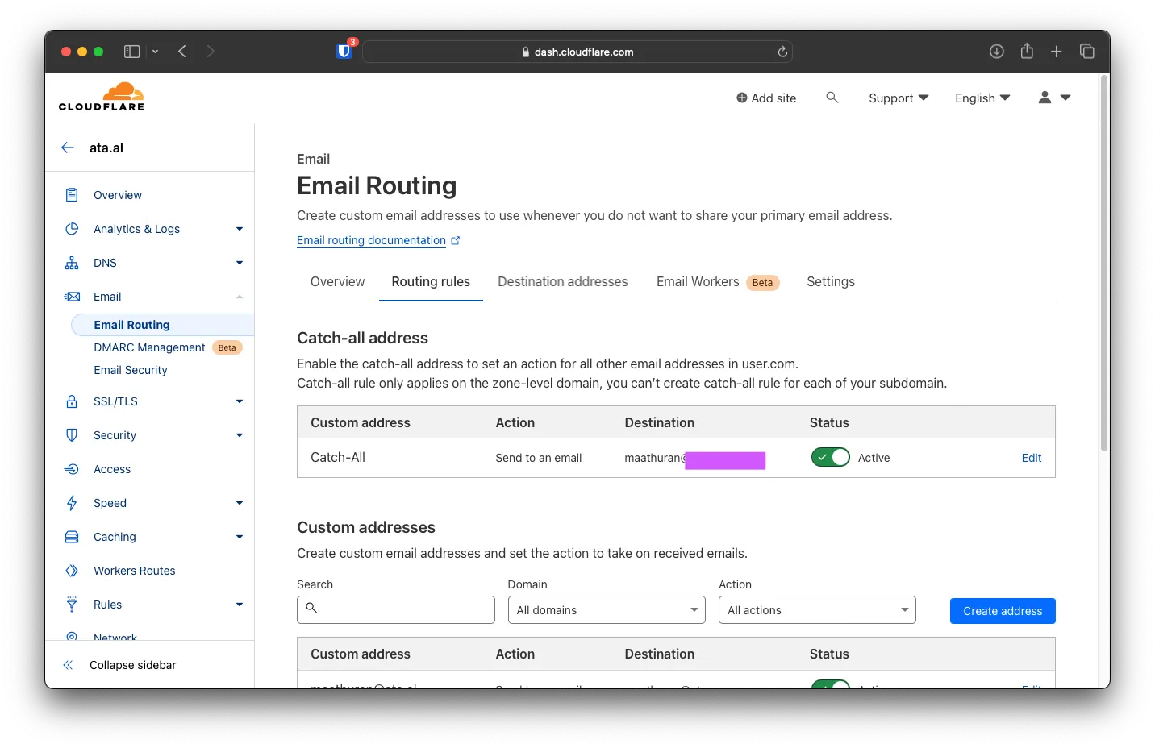Reload the page with refresh icon
Viewport: 1155px width, 748px height.
coord(782,52)
